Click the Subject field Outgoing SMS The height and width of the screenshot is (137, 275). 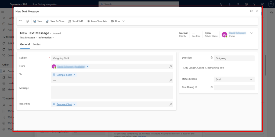[112, 58]
